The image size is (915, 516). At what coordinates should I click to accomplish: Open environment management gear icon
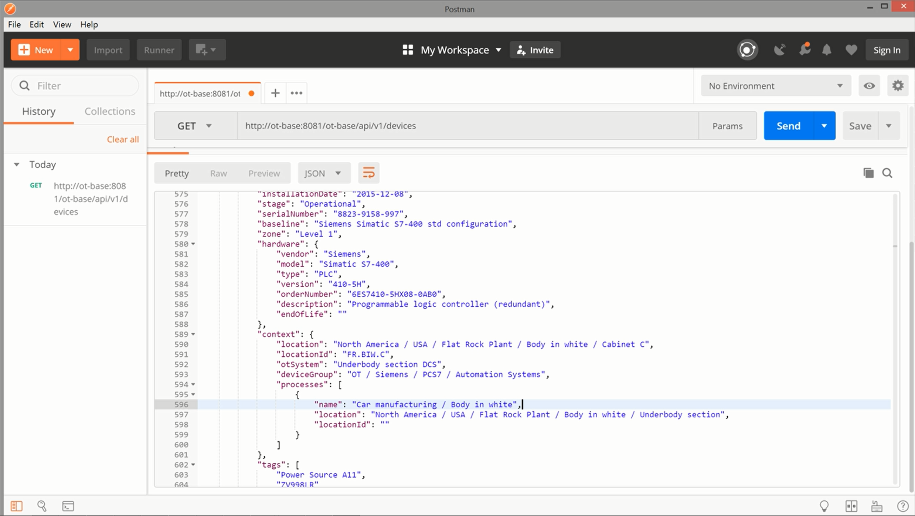[x=898, y=86]
